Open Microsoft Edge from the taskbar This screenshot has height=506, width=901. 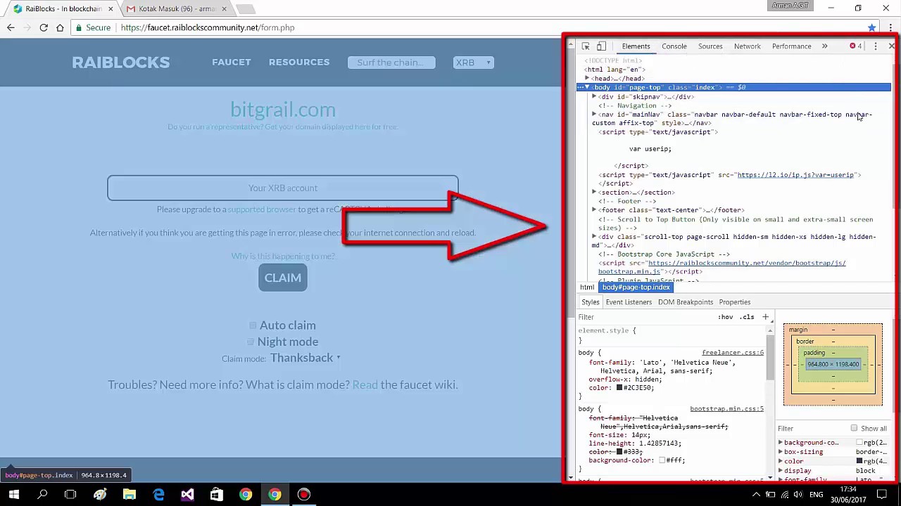[158, 495]
